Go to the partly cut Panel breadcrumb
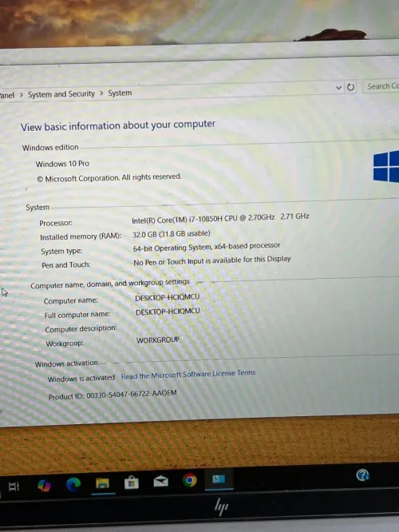 click(7, 95)
